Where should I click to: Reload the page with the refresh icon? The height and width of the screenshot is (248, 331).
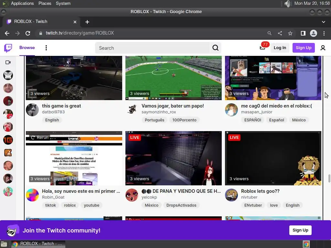(28, 33)
